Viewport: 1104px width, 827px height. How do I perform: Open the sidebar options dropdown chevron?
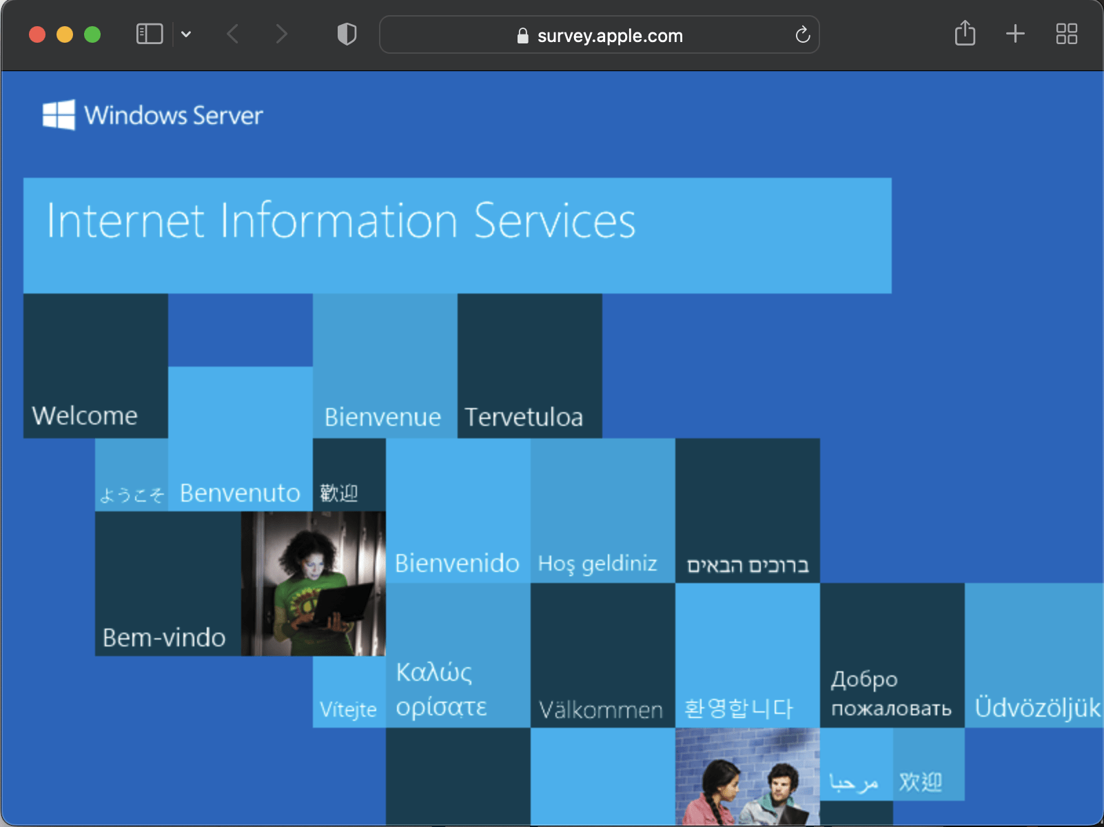[186, 34]
